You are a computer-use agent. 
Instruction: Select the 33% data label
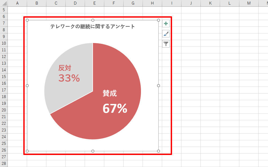click(x=69, y=78)
